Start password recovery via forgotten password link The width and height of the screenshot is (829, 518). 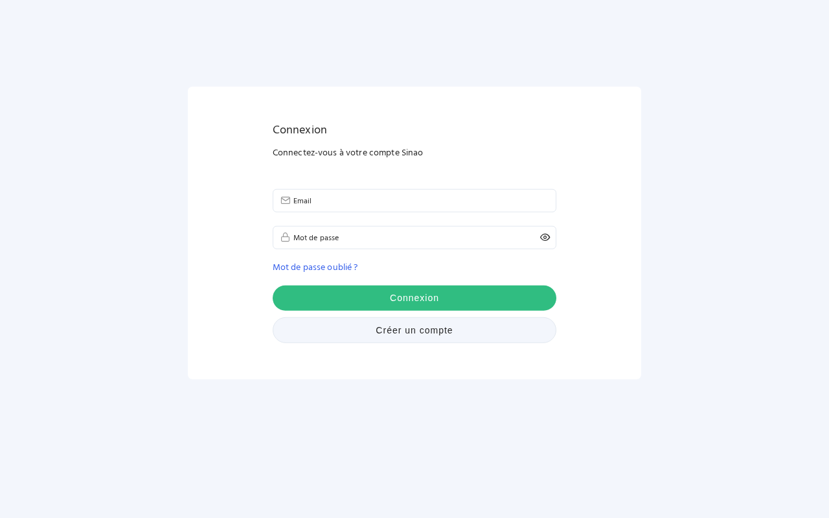pos(315,267)
